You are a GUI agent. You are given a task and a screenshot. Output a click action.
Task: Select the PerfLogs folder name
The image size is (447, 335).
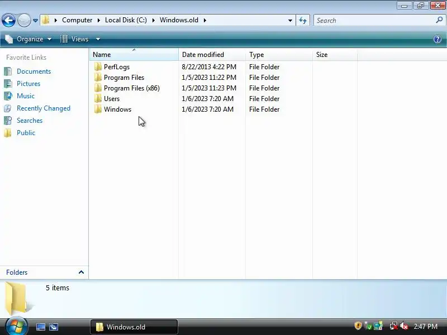click(117, 67)
